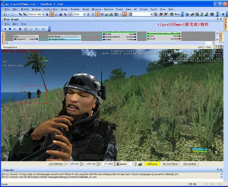Open the Select All dropdown

click(37, 14)
